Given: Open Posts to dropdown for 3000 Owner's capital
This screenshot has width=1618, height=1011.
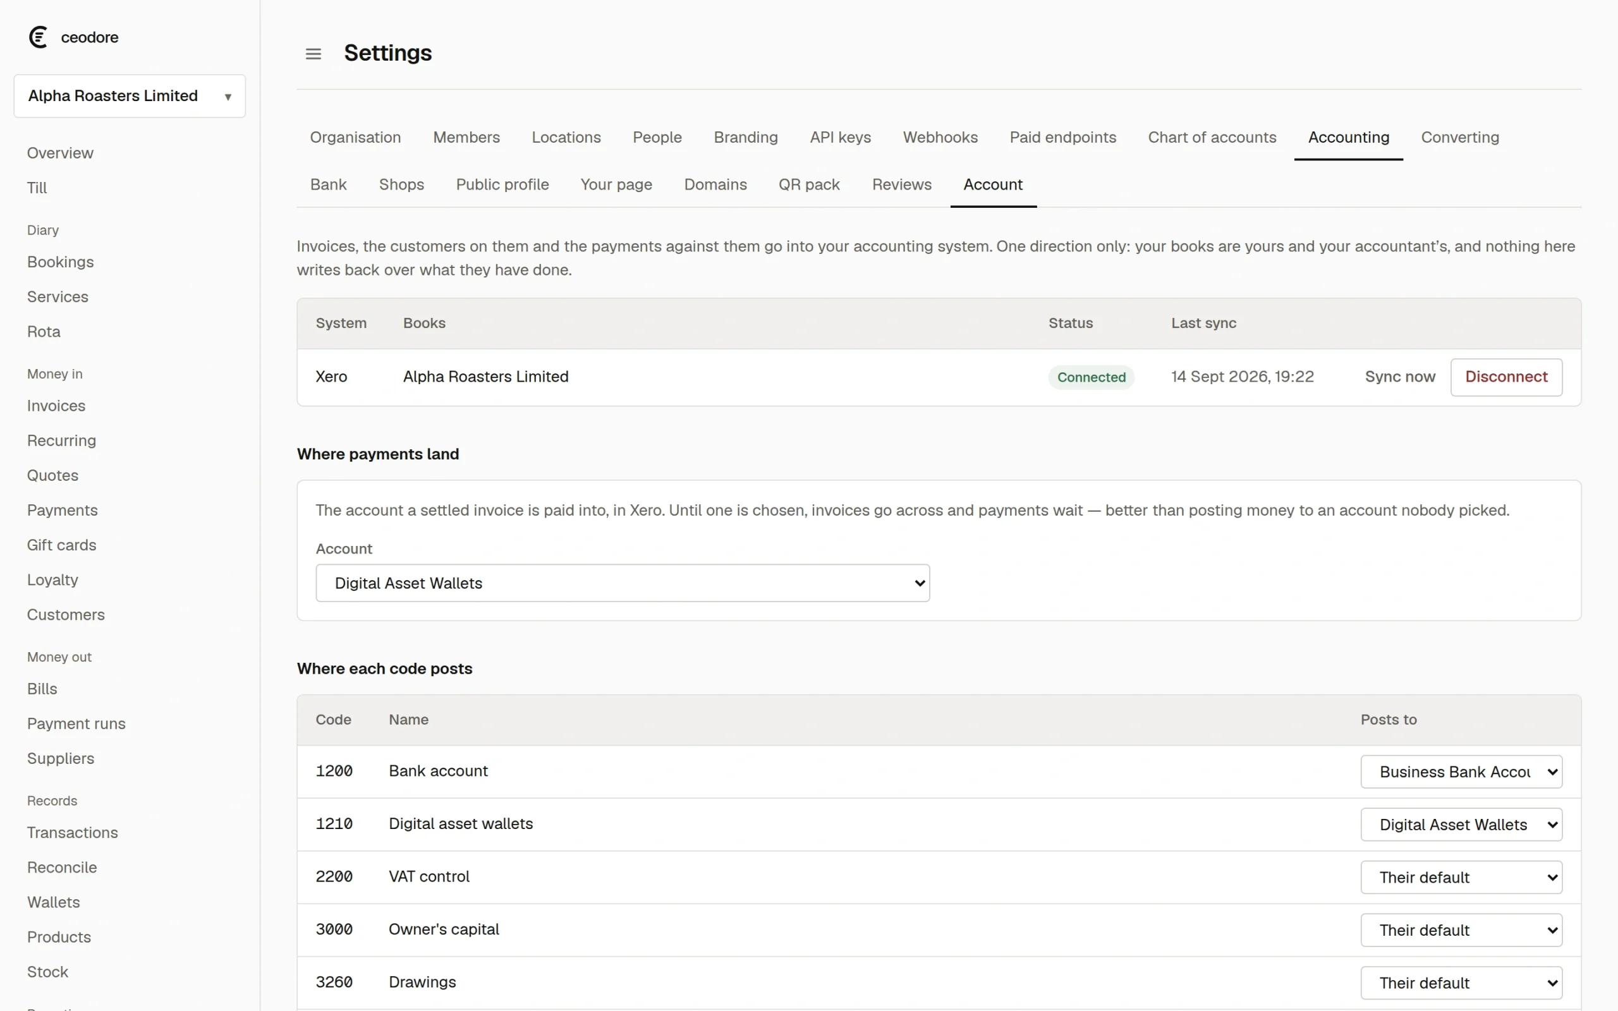Looking at the screenshot, I should (x=1461, y=930).
